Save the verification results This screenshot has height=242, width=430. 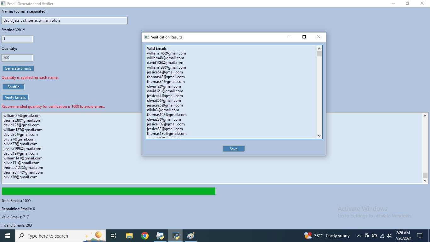[234, 149]
